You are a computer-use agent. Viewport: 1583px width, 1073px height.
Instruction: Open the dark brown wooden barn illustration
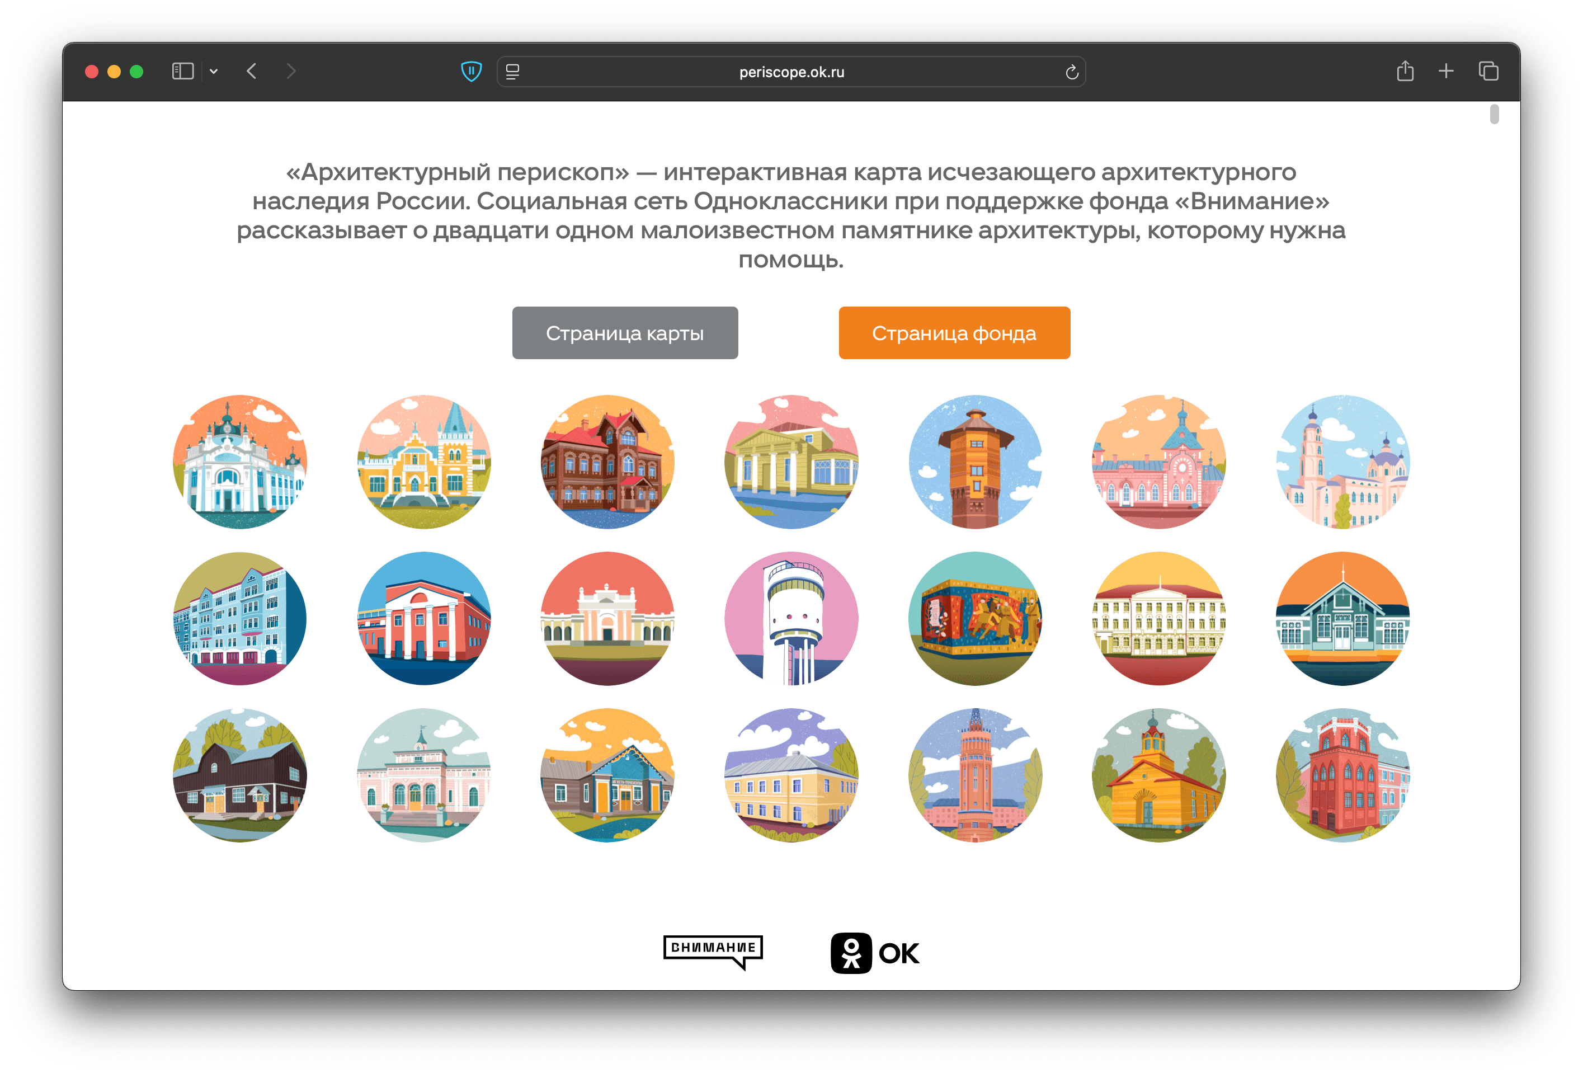click(x=240, y=775)
